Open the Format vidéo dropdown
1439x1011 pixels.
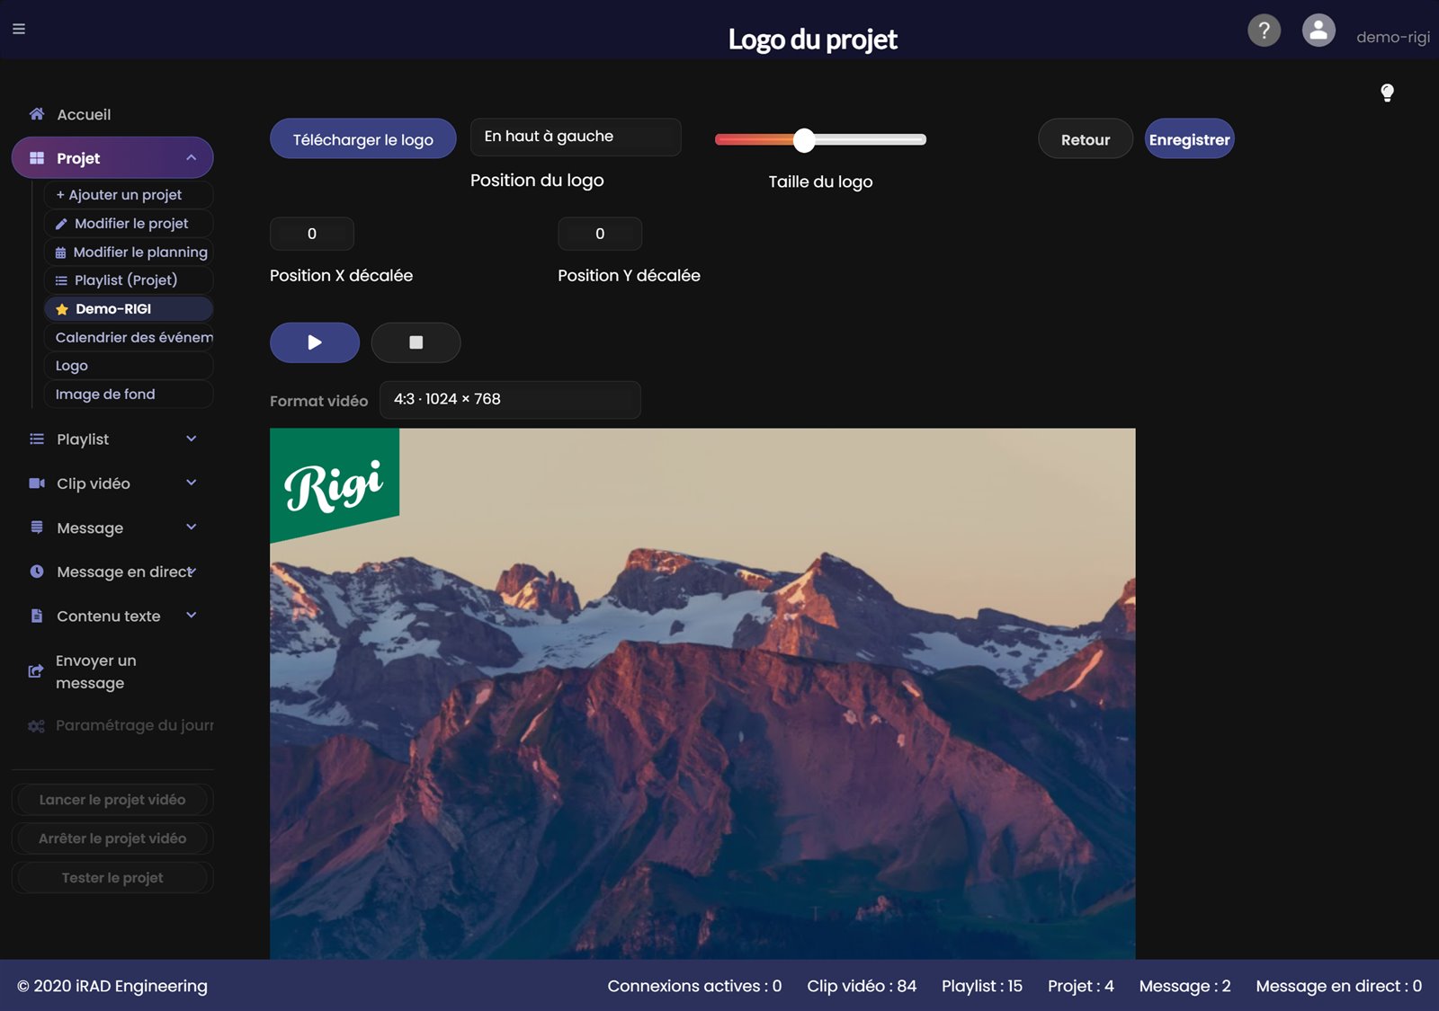click(x=510, y=400)
